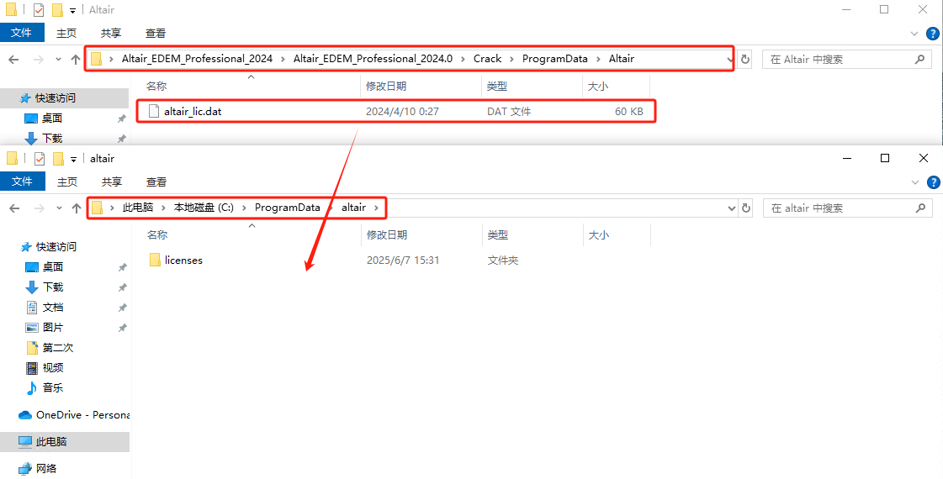The image size is (943, 479).
Task: Sort by 名称 column in upper window
Action: (x=156, y=87)
